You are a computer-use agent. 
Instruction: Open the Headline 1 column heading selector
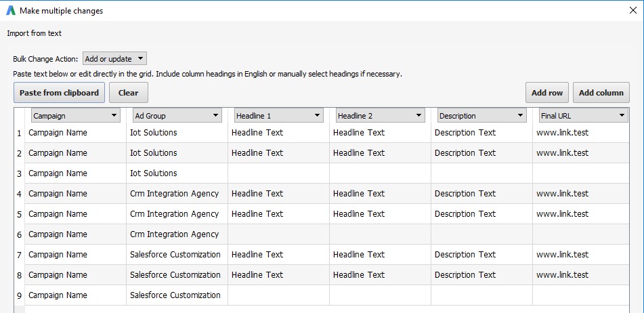[x=279, y=116]
